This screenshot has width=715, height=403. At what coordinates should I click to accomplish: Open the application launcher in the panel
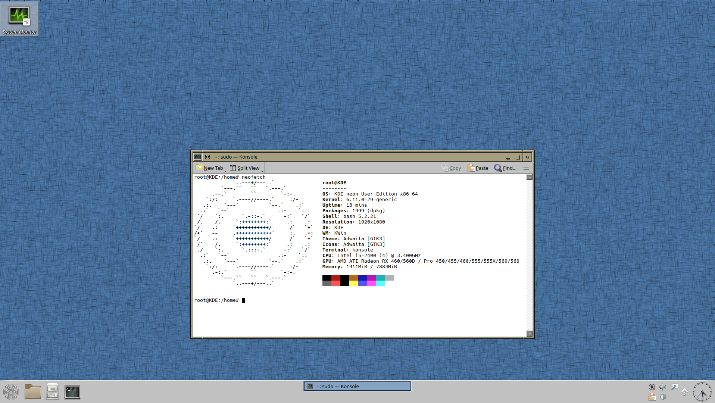pos(11,392)
